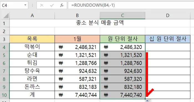
Task: Select row 10 header
Action: [5, 95]
